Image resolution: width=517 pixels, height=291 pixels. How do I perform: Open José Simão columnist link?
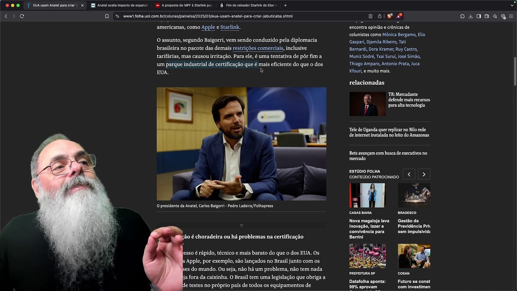point(408,57)
